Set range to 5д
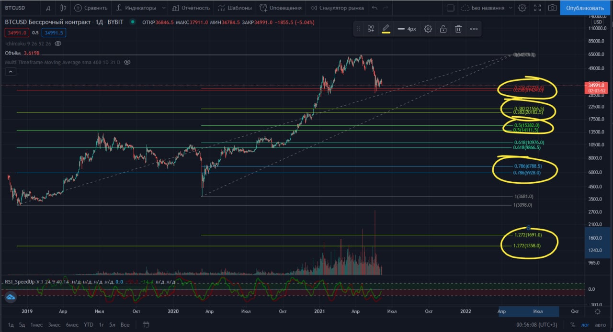The image size is (613, 332). tap(22, 325)
